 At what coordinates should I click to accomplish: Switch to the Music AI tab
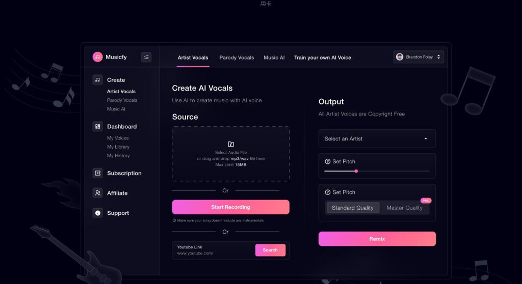[x=274, y=58]
